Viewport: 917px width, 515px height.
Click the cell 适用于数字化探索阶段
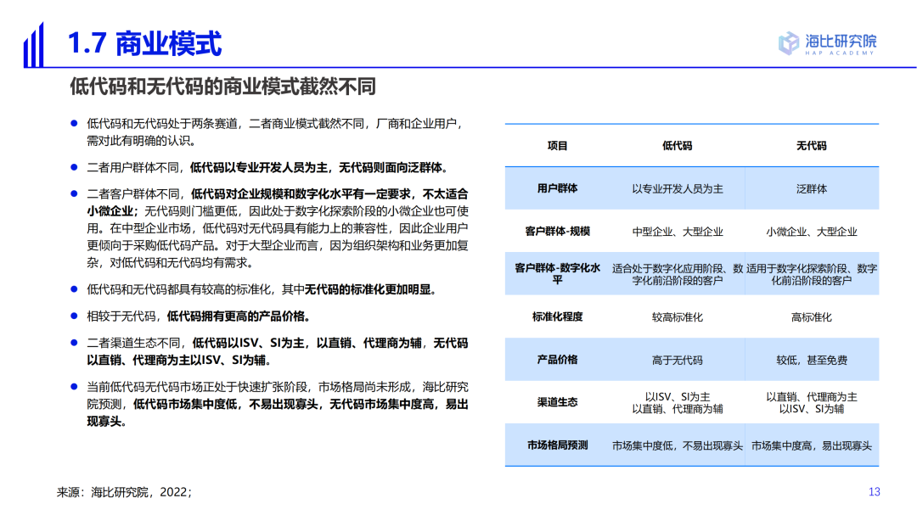[811, 274]
